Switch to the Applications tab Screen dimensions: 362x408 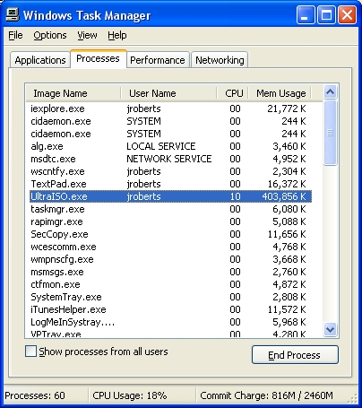[x=40, y=60]
